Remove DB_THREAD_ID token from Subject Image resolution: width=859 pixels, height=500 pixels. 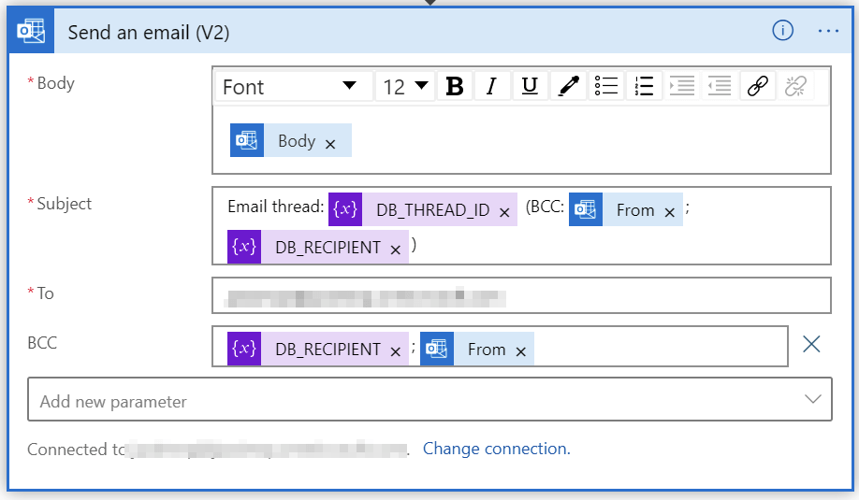[x=504, y=213]
